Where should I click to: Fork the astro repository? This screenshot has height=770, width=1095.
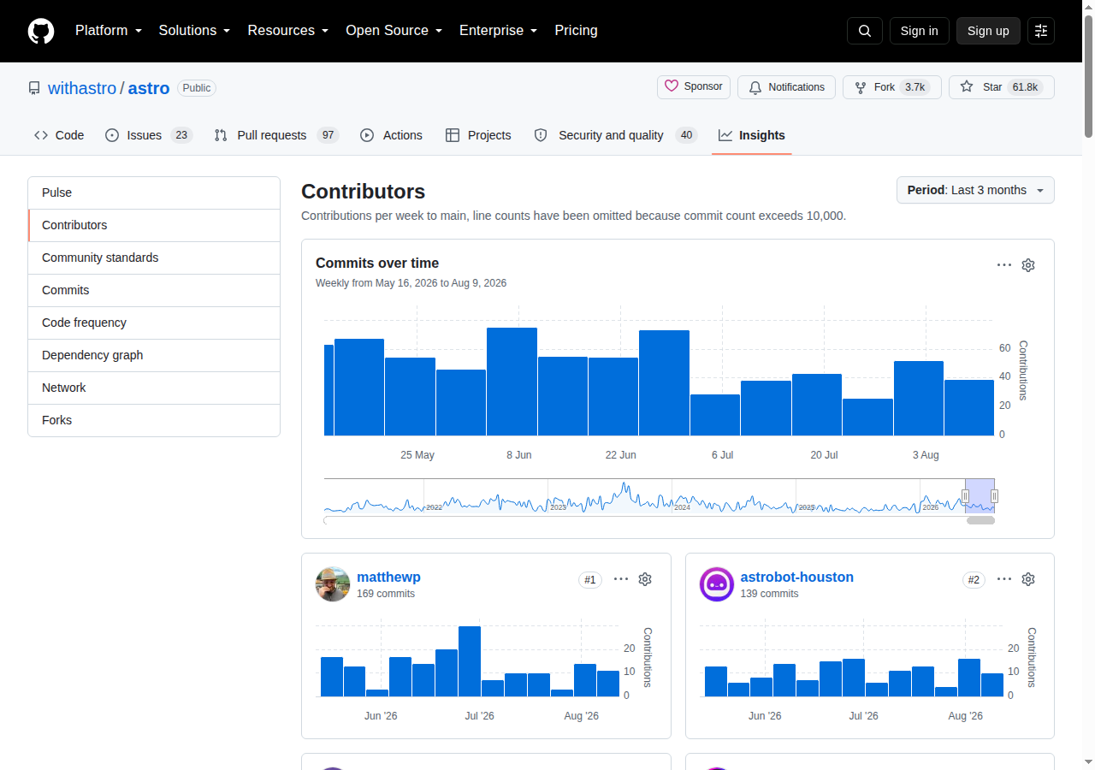(x=892, y=87)
